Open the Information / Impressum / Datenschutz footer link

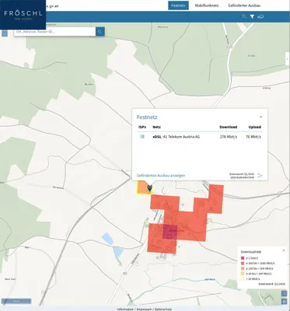[145, 309]
